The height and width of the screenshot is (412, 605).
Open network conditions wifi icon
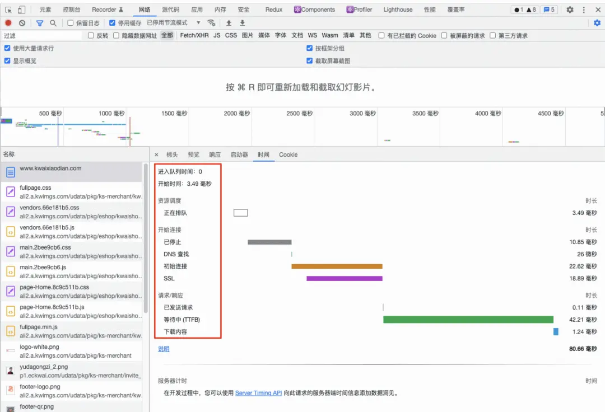(x=211, y=23)
